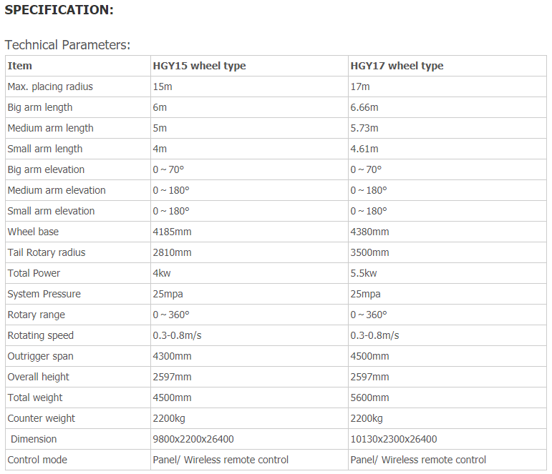The image size is (552, 474).
Task: Select the 4185mm wheel base value
Action: point(172,232)
